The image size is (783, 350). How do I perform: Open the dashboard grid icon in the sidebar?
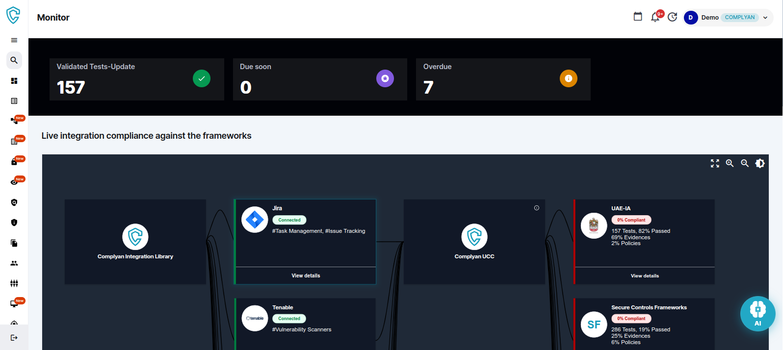pyautogui.click(x=14, y=81)
